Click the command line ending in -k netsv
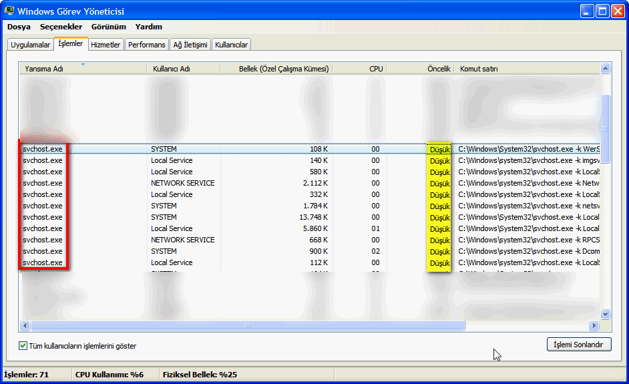Viewport: 629px width, 384px height. [x=529, y=206]
